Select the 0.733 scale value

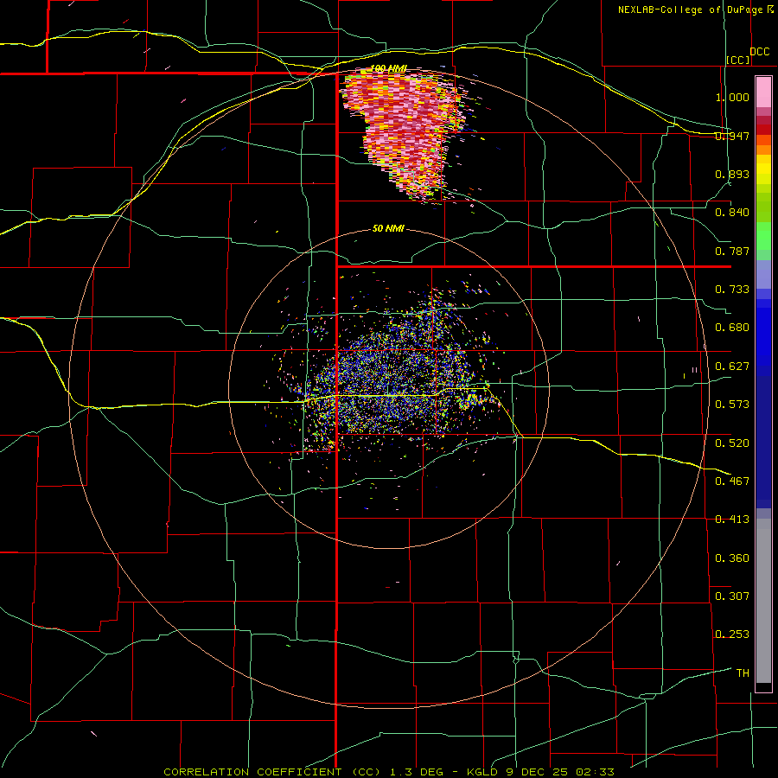[732, 290]
